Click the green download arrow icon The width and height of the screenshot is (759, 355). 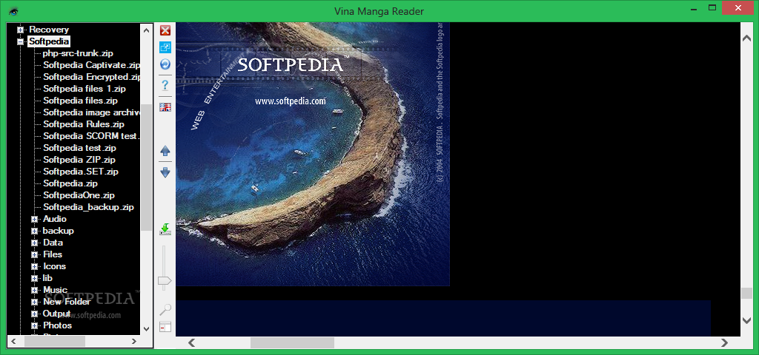pyautogui.click(x=165, y=229)
